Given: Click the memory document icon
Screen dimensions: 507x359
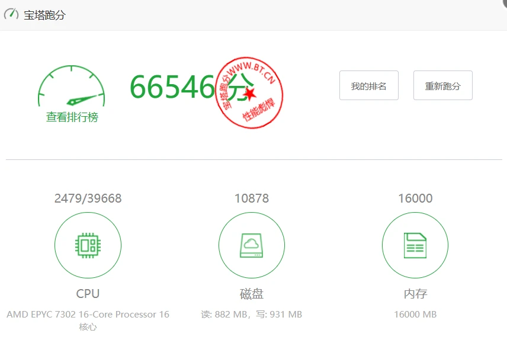Looking at the screenshot, I should pos(415,245).
